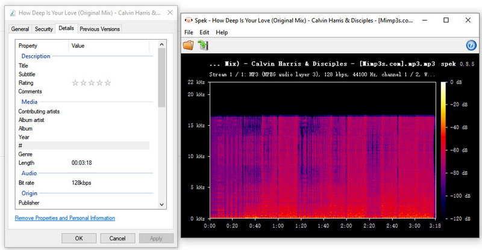Open the Help menu in Spek
The height and width of the screenshot is (250, 482).
tap(222, 32)
